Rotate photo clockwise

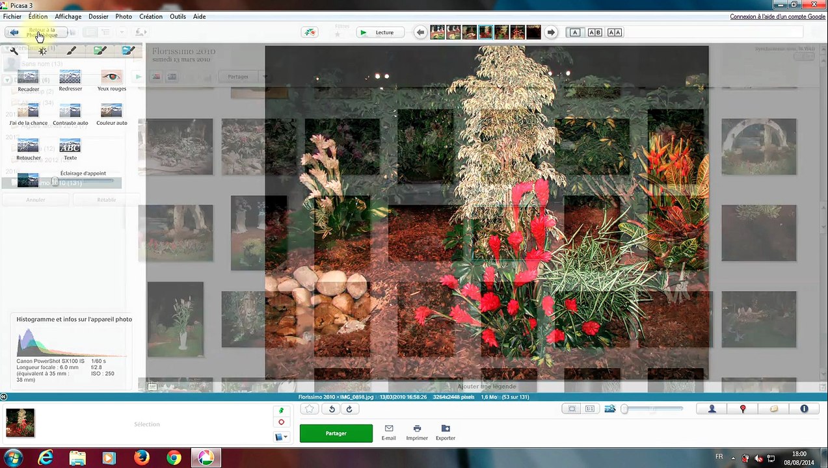(349, 409)
